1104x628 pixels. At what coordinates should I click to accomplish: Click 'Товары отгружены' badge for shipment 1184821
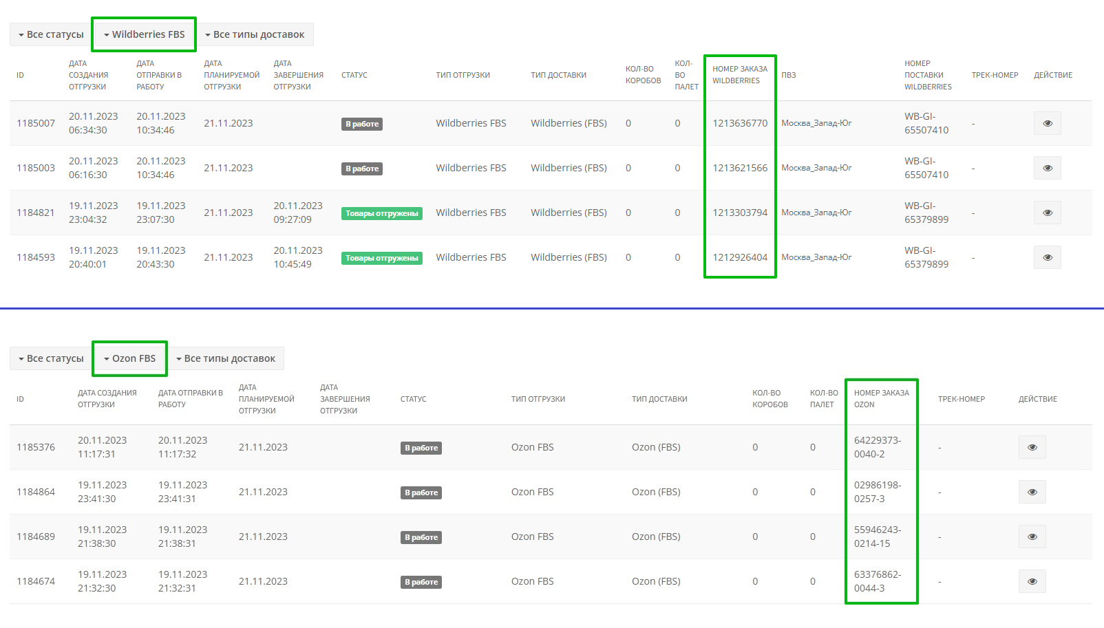click(x=381, y=213)
